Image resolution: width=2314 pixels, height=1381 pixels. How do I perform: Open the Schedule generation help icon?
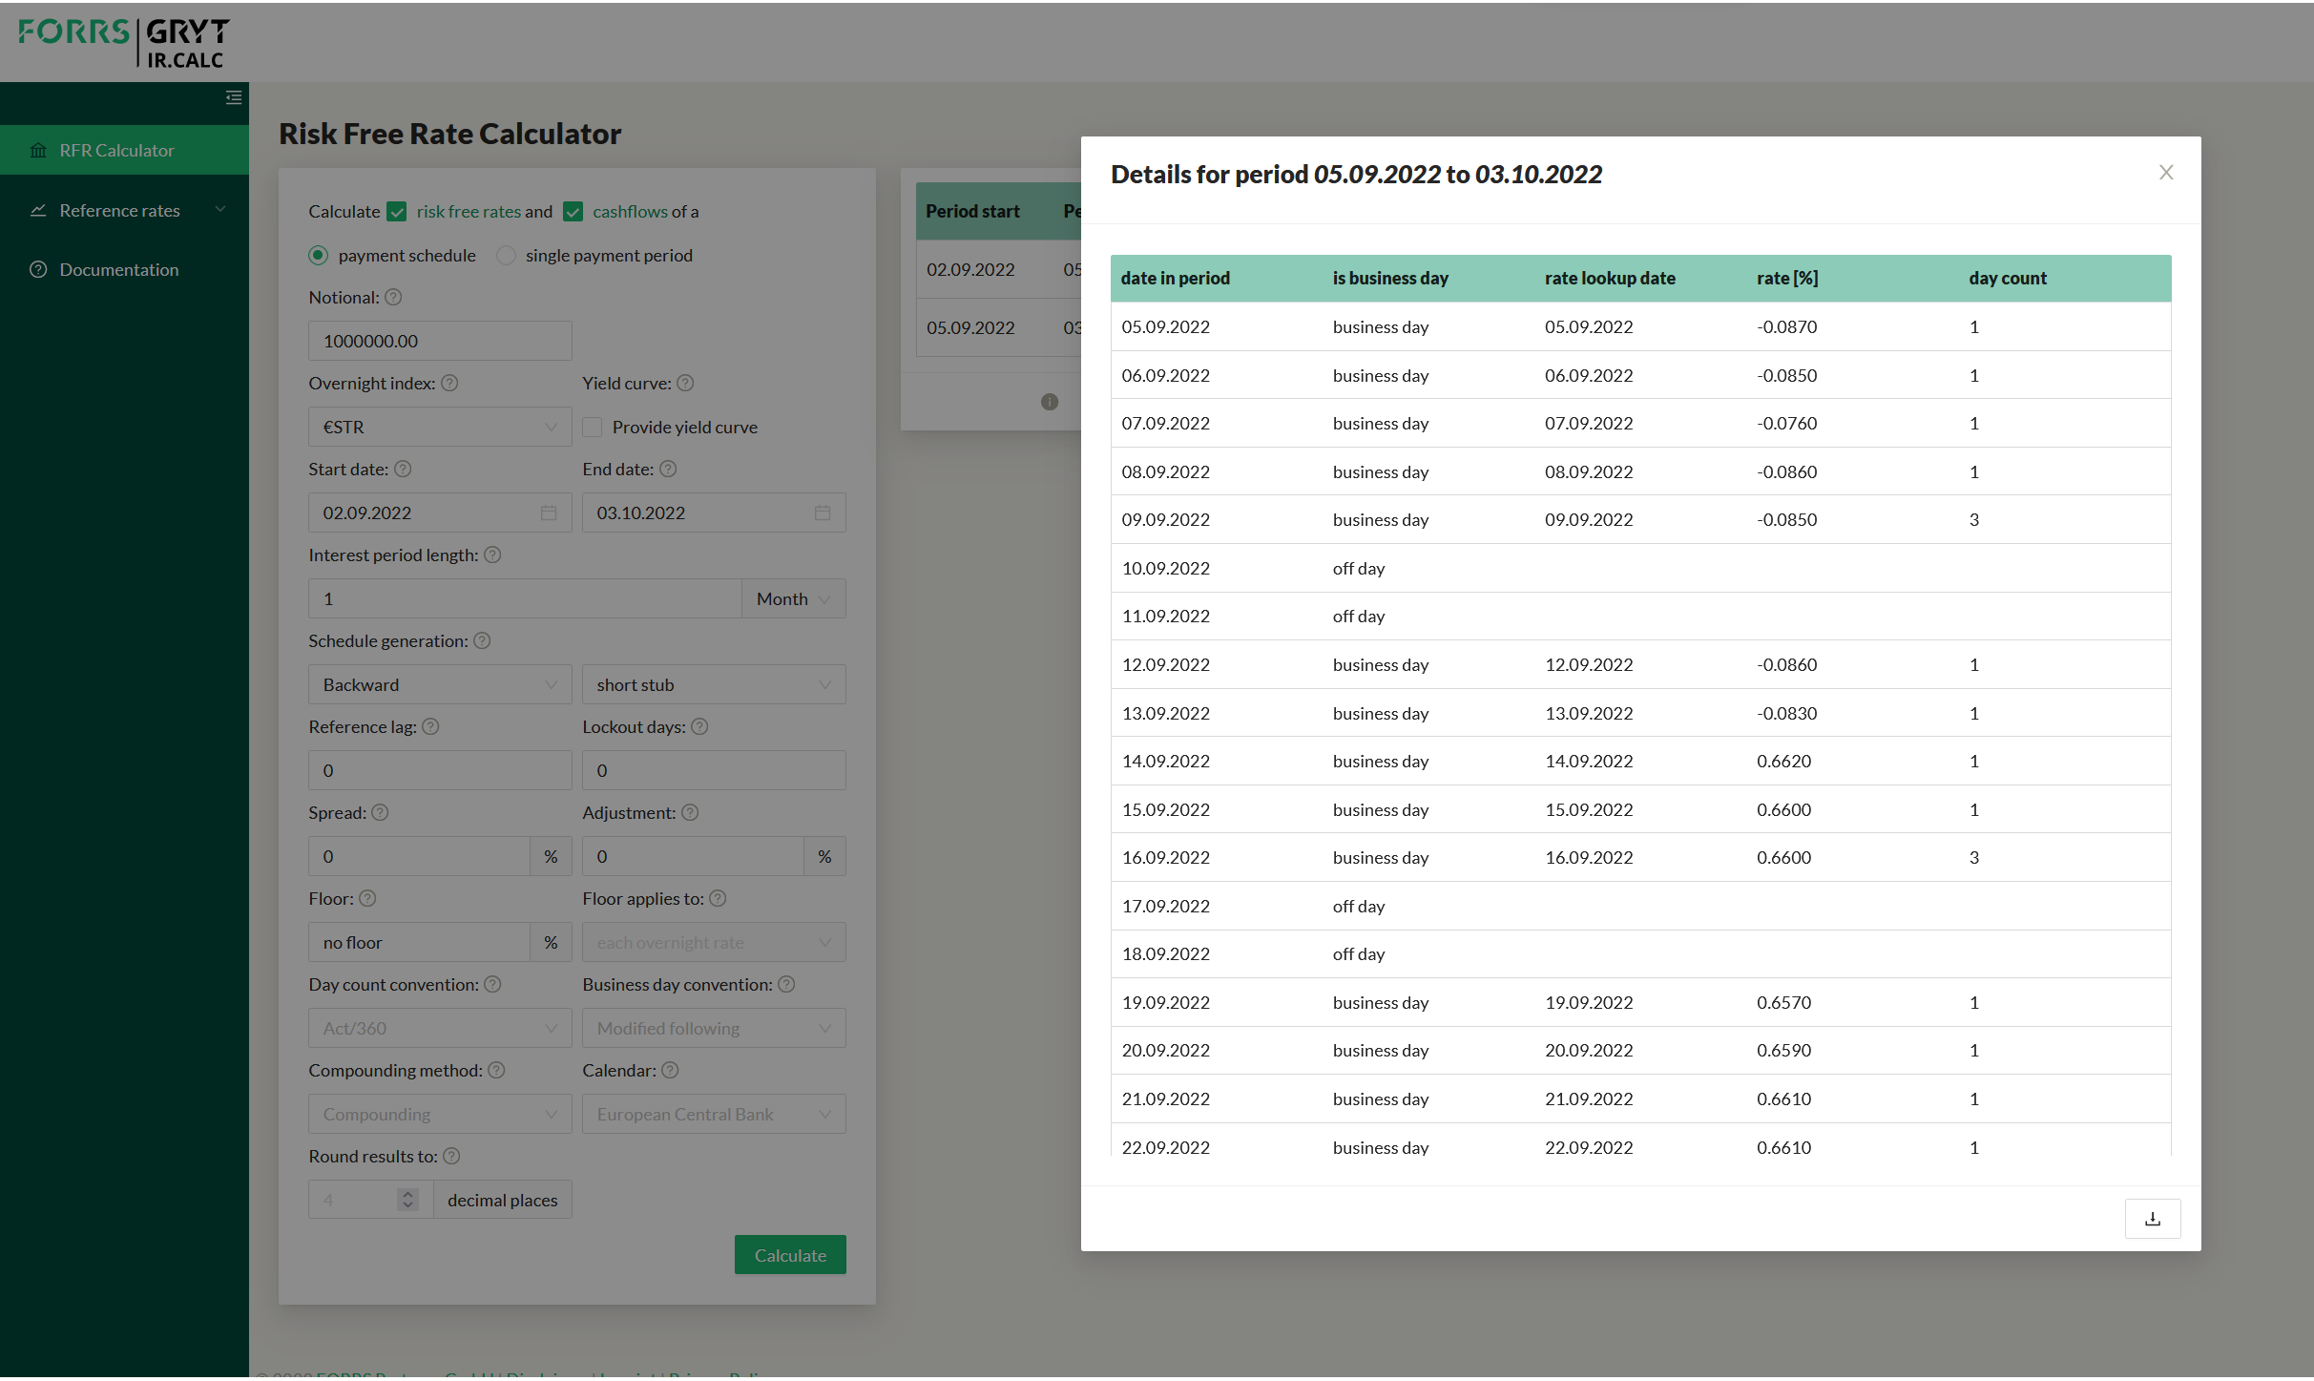pos(482,640)
